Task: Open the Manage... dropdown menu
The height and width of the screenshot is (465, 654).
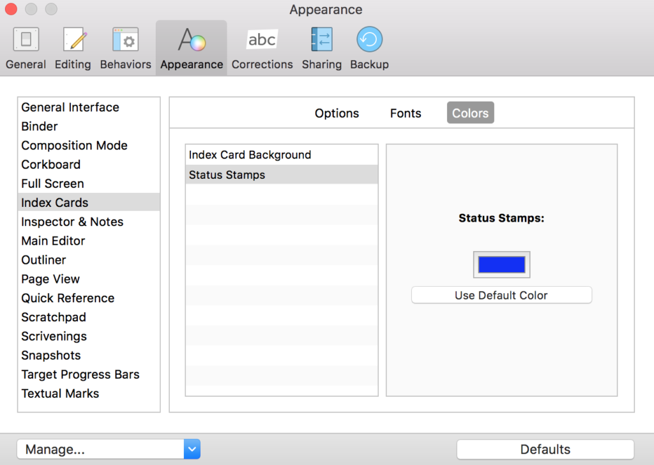Action: pyautogui.click(x=109, y=449)
